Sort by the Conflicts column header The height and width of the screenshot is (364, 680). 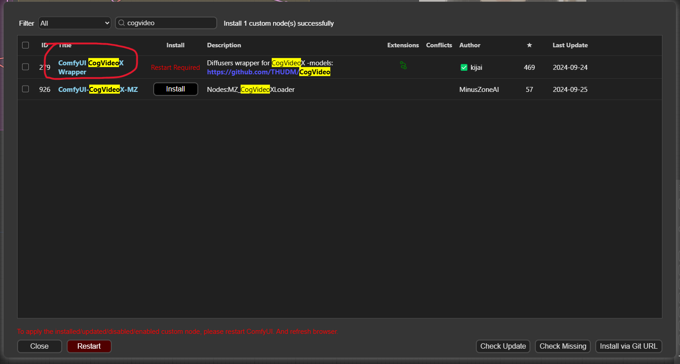click(439, 45)
